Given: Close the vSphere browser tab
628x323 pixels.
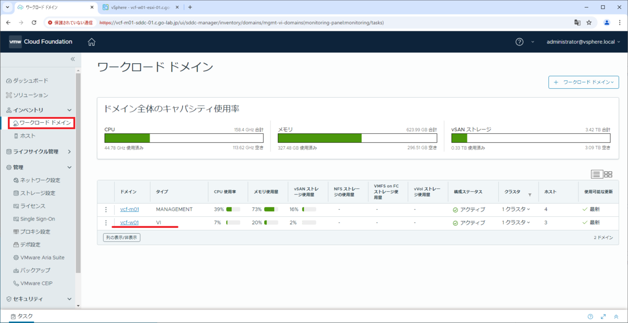Looking at the screenshot, I should point(178,7).
